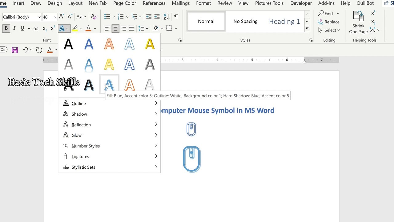Click the Clear All Formatting icon
394x222 pixels.
pos(94,17)
